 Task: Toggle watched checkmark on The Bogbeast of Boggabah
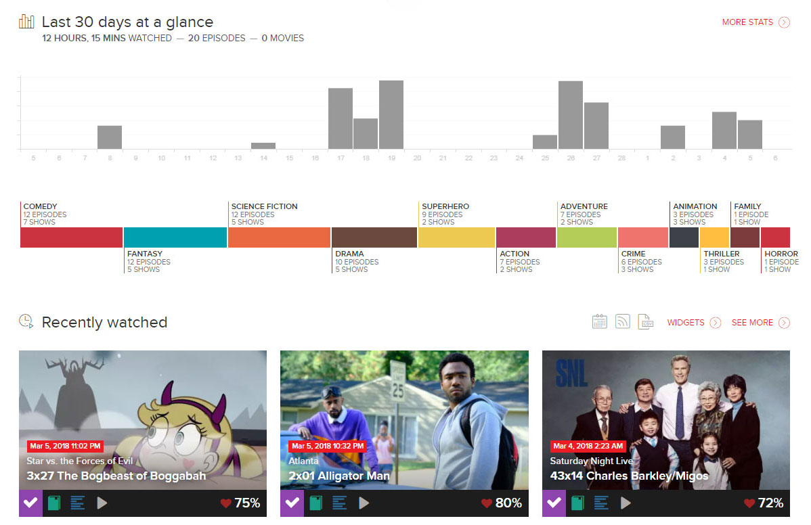30,503
